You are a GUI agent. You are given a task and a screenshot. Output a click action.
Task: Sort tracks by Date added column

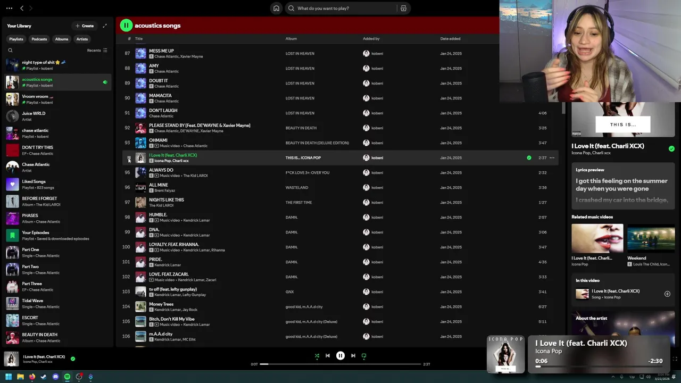tap(450, 38)
